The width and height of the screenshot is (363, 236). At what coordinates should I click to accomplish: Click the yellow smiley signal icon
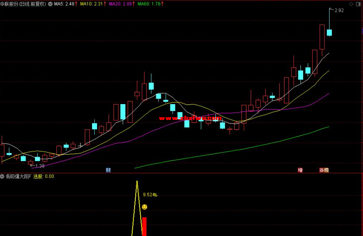pyautogui.click(x=144, y=207)
